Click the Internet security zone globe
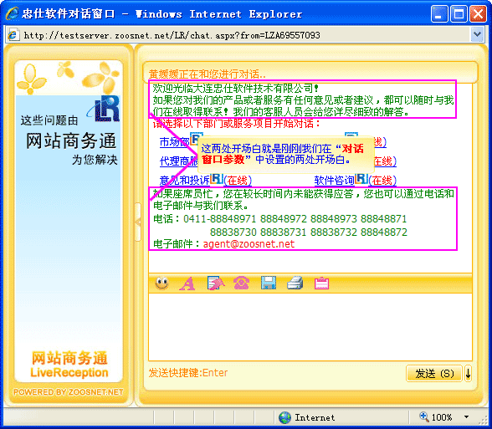Image resolution: width=492 pixels, height=429 pixels. point(284,417)
